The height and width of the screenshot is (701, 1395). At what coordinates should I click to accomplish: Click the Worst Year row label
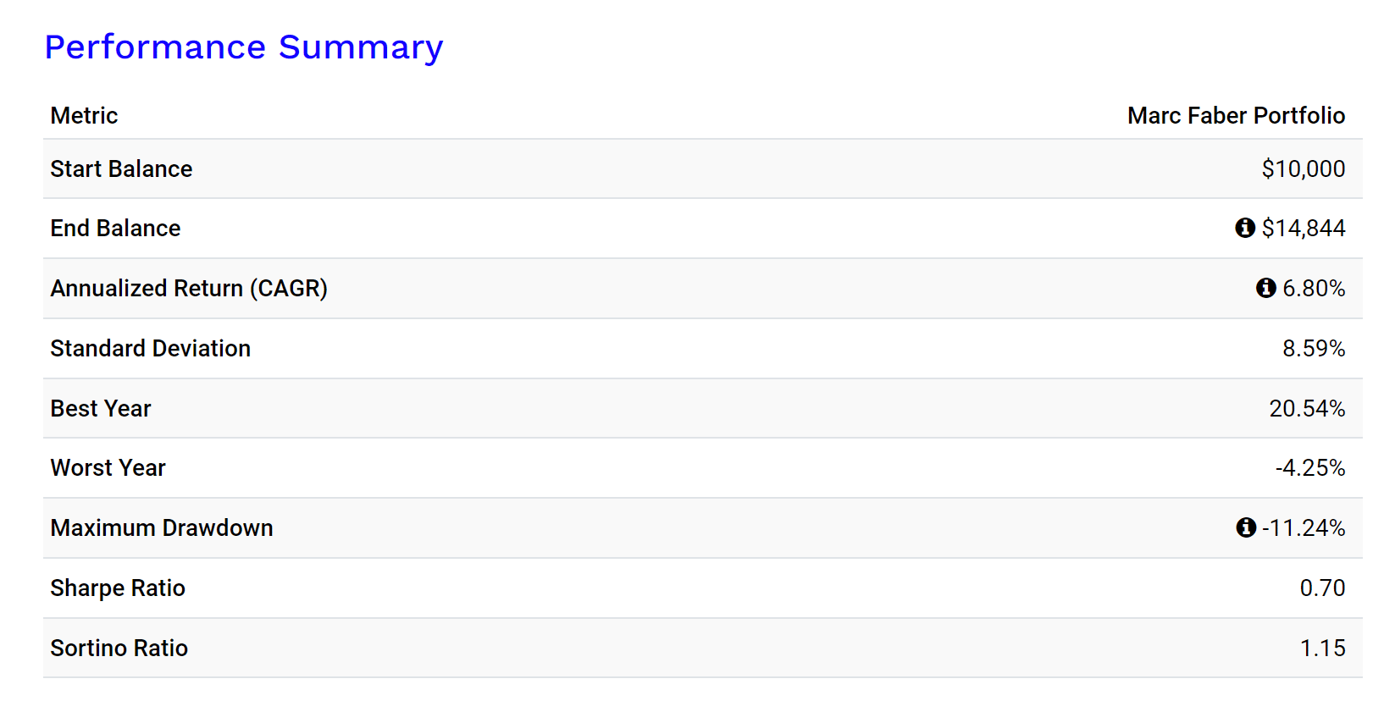pyautogui.click(x=108, y=468)
